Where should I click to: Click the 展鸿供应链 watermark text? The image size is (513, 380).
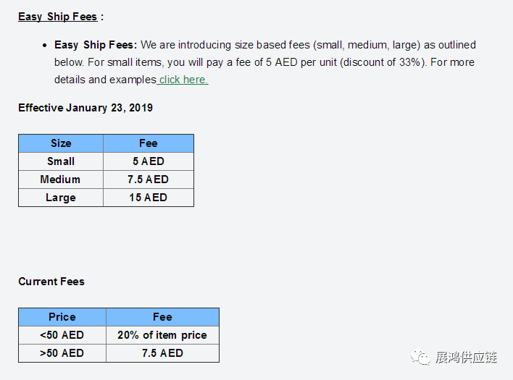click(x=465, y=357)
